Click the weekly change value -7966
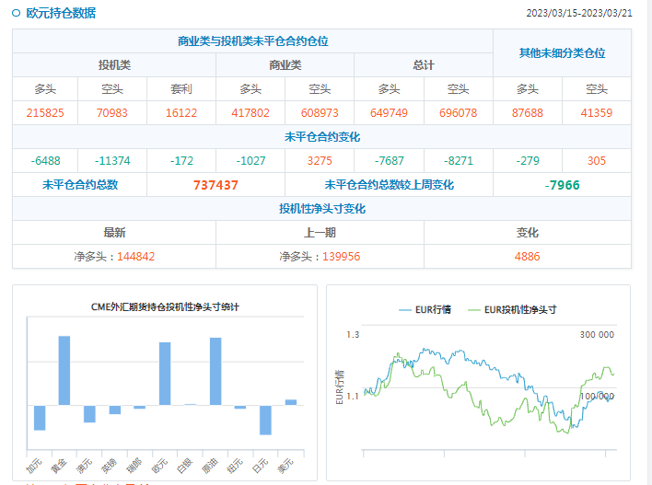This screenshot has width=652, height=485. pos(562,185)
